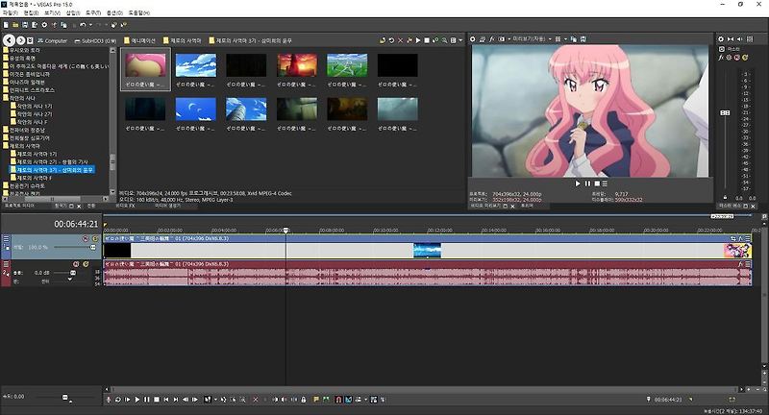Play the timeline from the cursor
The height and width of the screenshot is (415, 769).
(x=137, y=400)
